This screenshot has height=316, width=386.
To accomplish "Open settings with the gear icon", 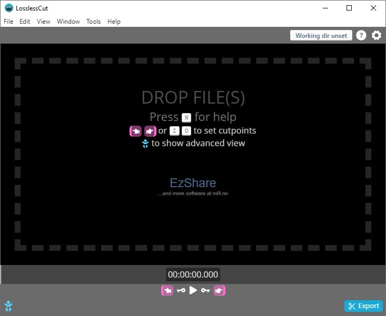I will pos(377,36).
